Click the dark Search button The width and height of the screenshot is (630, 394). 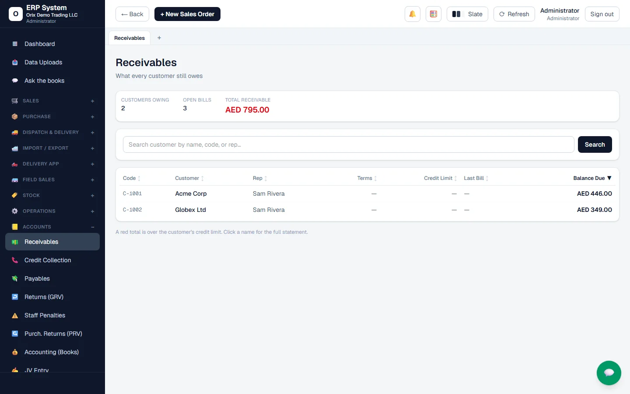pyautogui.click(x=595, y=144)
